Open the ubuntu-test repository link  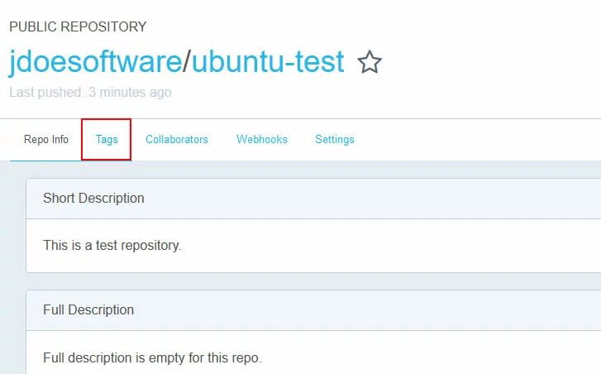tap(268, 61)
